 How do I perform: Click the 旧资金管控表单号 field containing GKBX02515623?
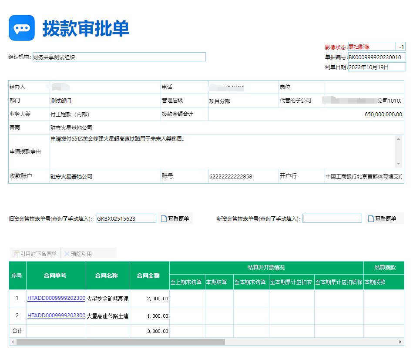pyautogui.click(x=126, y=218)
